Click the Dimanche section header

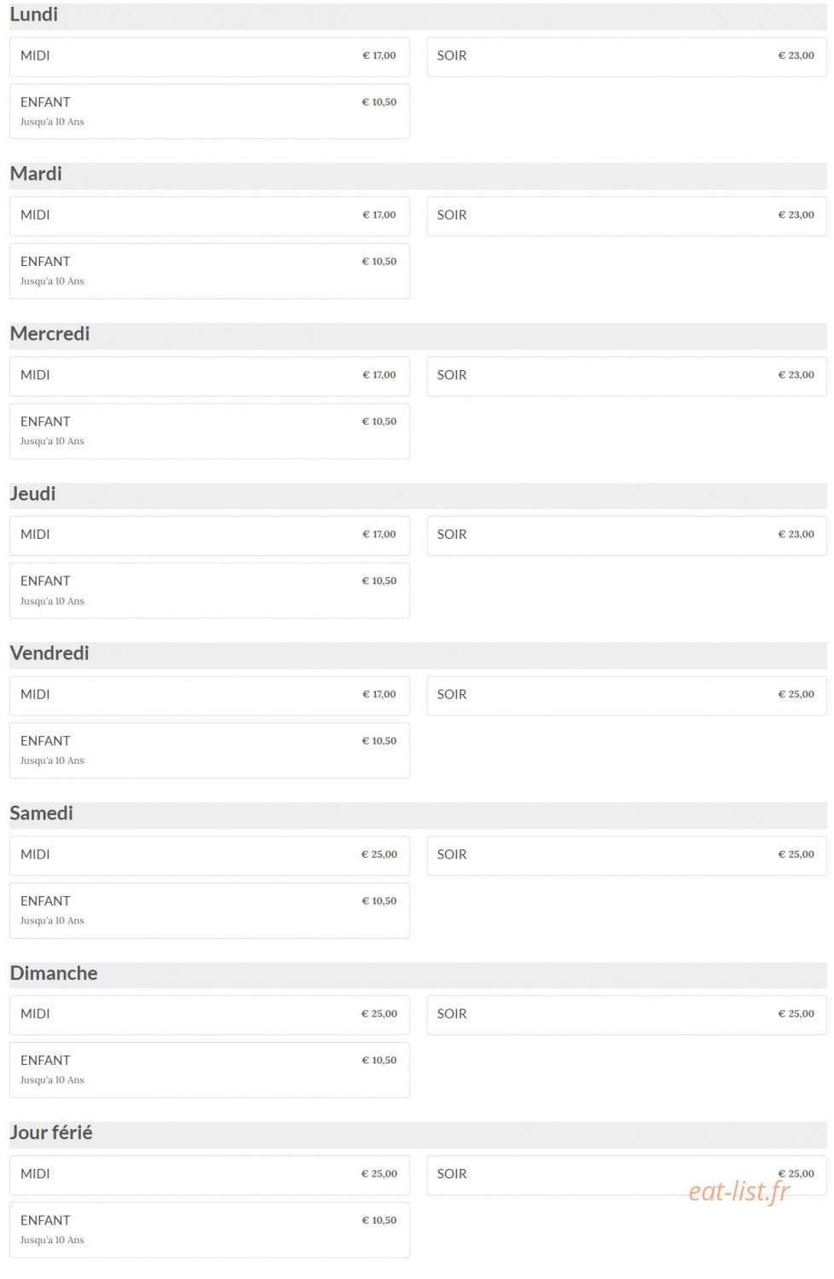pos(418,975)
